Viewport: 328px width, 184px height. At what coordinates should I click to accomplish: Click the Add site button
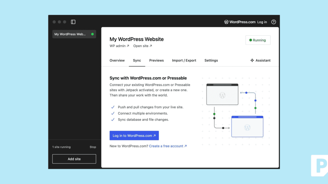[74, 159]
